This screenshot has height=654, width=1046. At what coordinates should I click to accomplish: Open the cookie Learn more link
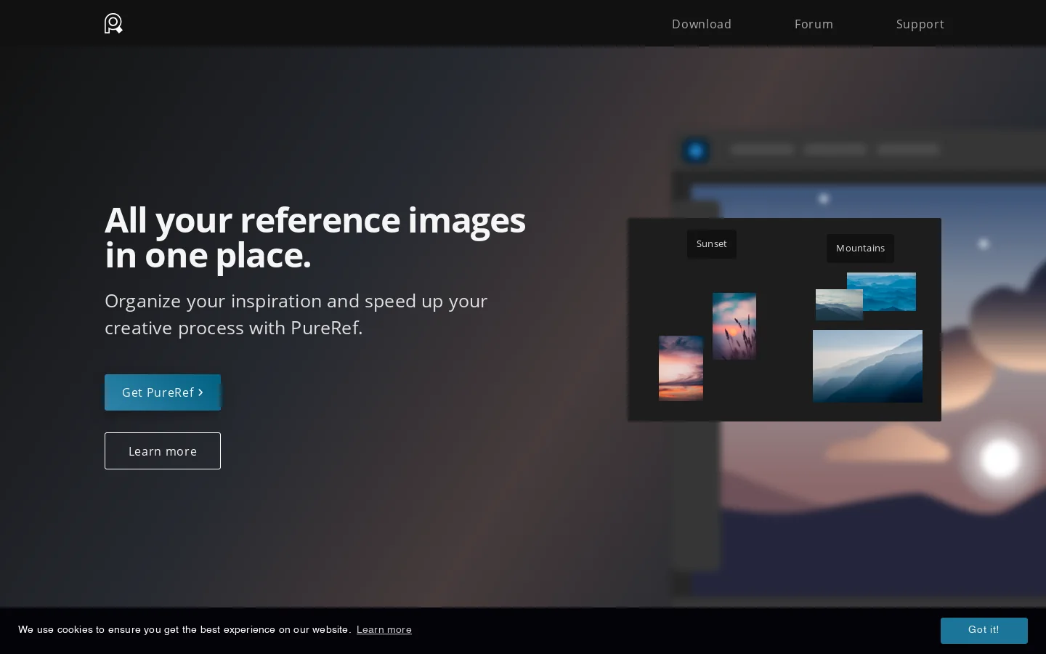point(384,630)
